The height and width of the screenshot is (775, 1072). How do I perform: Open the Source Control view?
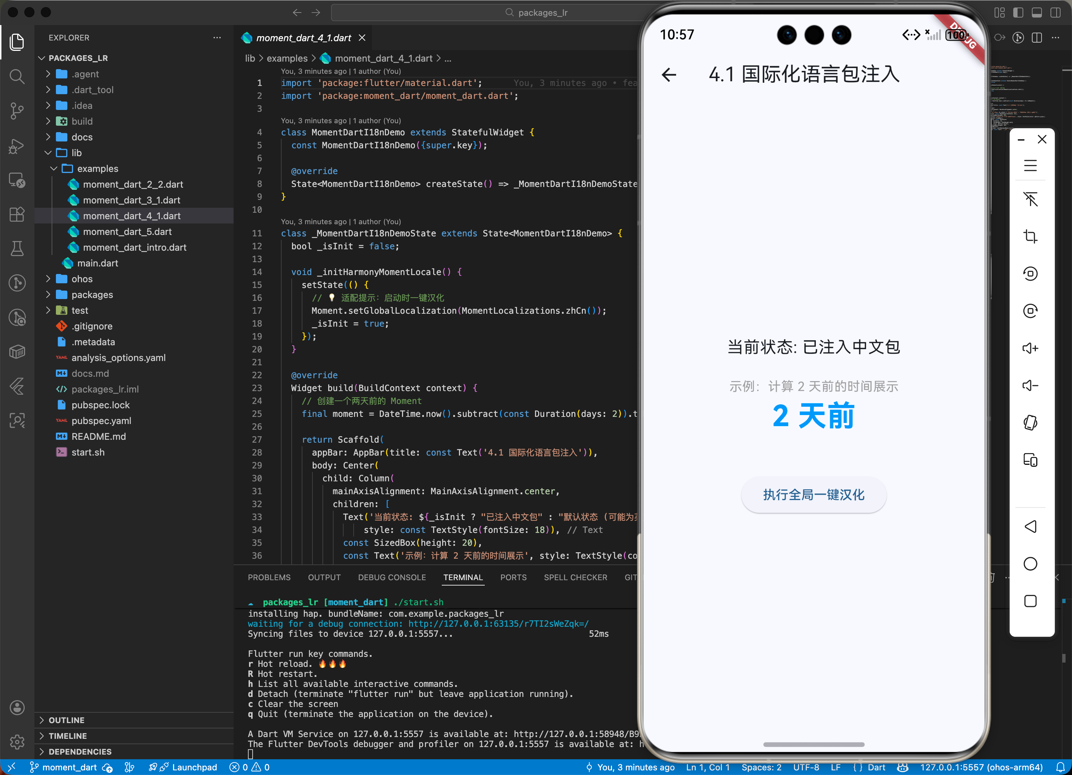point(17,111)
